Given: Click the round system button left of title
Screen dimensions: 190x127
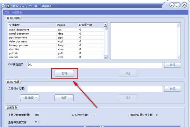Looking at the screenshot, I should coord(3,6).
